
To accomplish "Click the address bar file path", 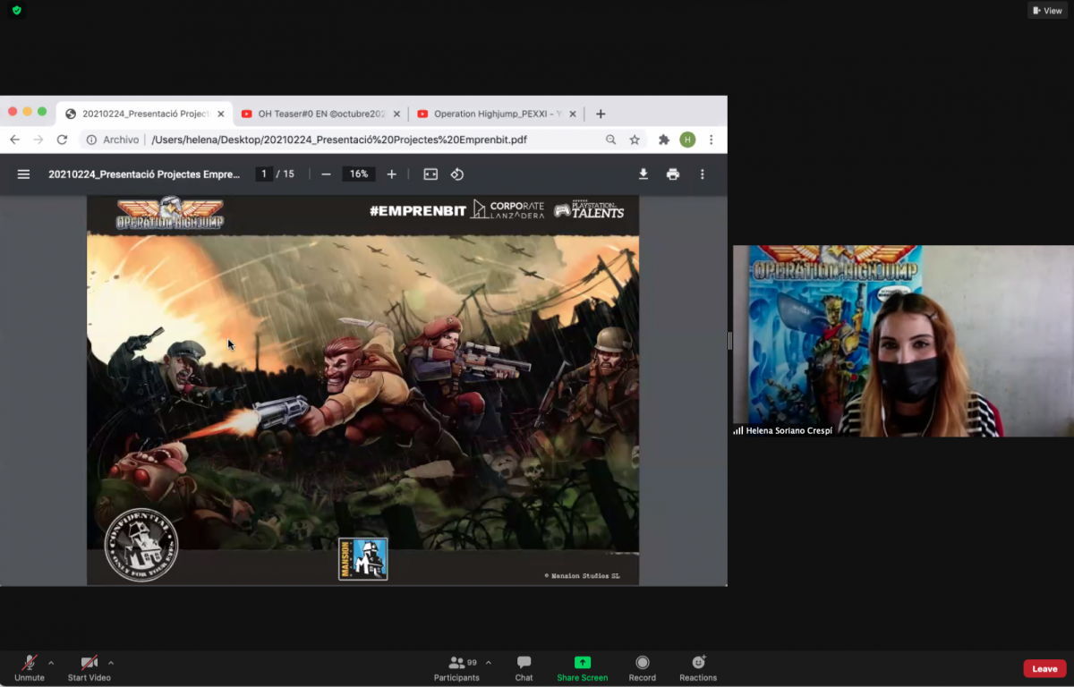I will click(x=339, y=140).
